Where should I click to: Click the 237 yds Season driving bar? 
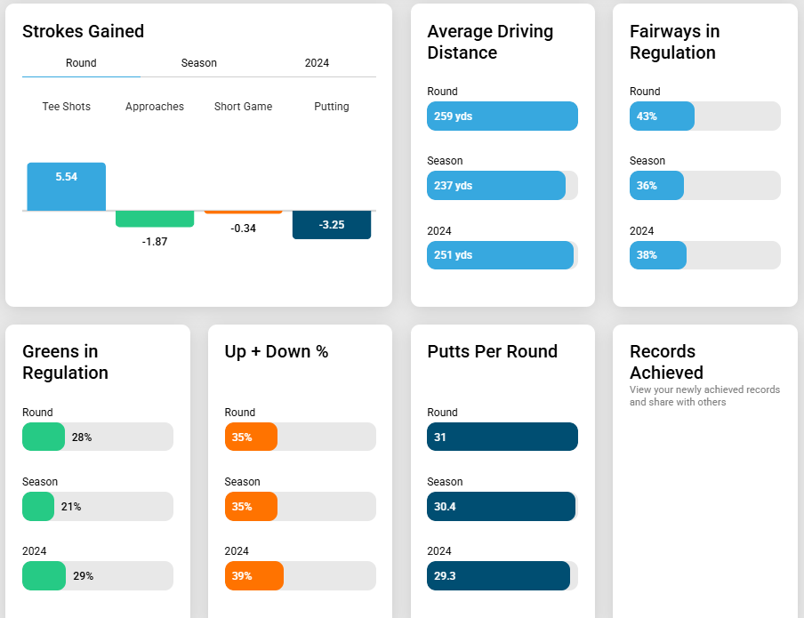pos(496,186)
